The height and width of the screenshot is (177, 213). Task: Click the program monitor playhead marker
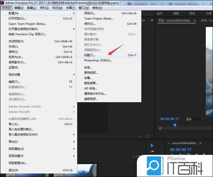point(175,125)
